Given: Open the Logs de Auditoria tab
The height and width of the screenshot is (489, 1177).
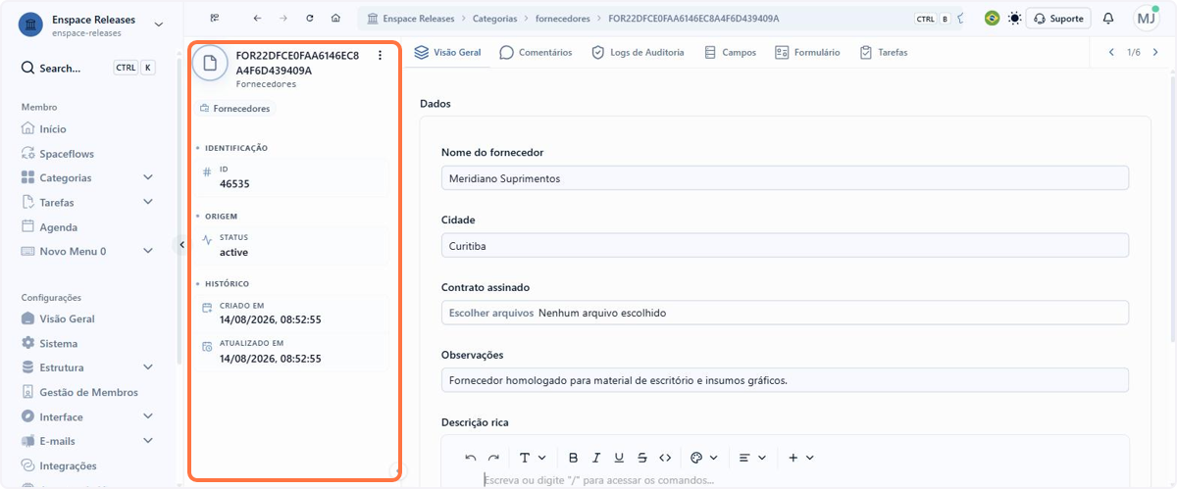Looking at the screenshot, I should 638,52.
